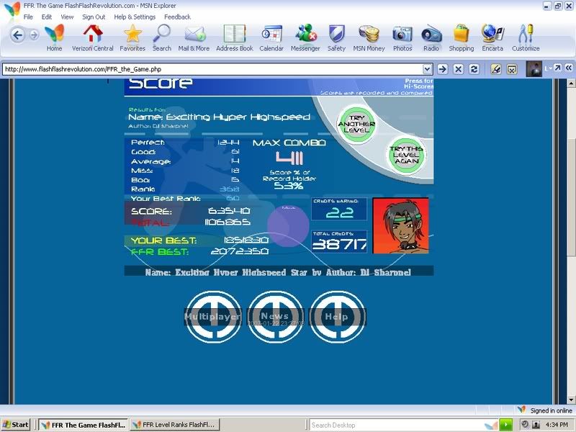Click the Multiplayer round button
The image size is (576, 432).
pyautogui.click(x=212, y=317)
